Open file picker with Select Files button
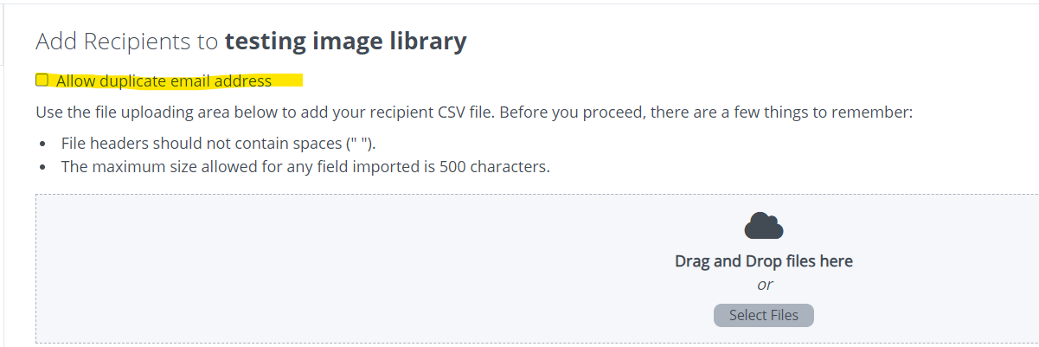Viewport: 1039px width, 347px height. [764, 315]
